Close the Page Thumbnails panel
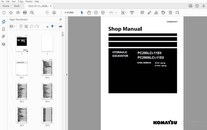This screenshot has height=130, width=207. pyautogui.click(x=60, y=20)
